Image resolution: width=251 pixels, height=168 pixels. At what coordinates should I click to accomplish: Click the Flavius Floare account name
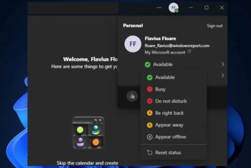(160, 39)
